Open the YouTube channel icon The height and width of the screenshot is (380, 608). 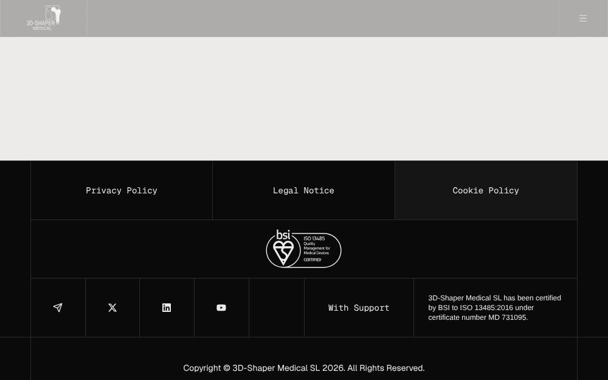coord(221,308)
